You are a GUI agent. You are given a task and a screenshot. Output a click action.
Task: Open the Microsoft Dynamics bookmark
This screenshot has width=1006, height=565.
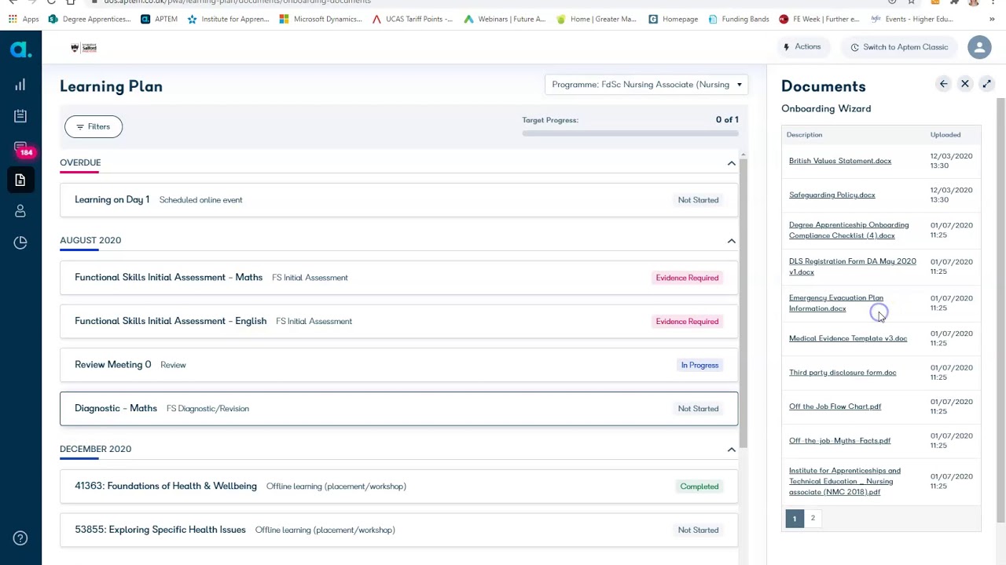click(x=321, y=19)
